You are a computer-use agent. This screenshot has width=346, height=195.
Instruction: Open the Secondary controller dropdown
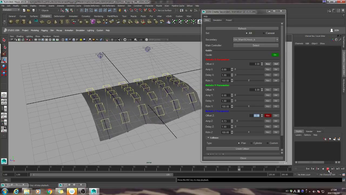point(256,40)
